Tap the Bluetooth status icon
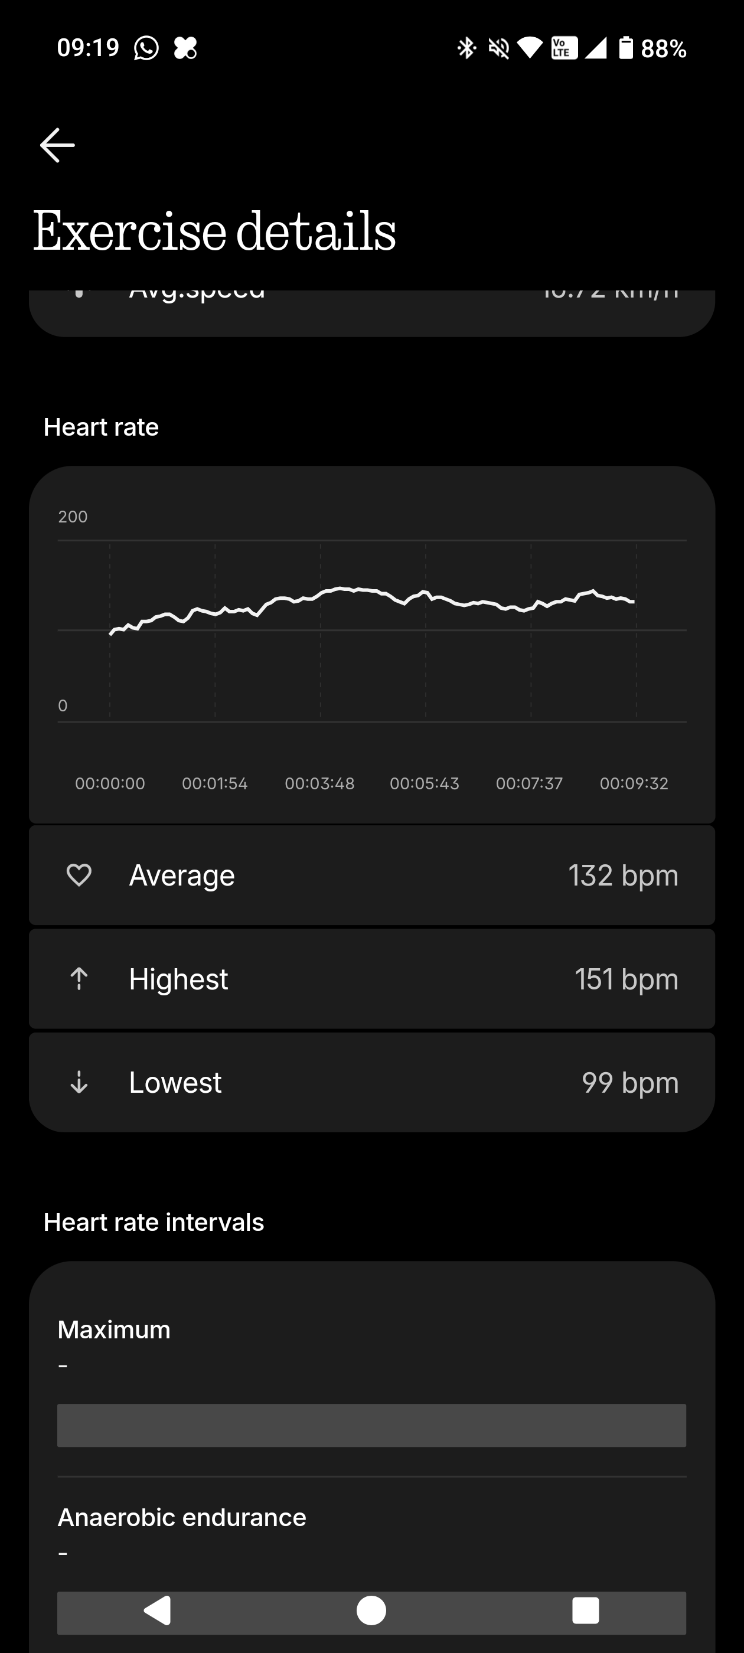The image size is (744, 1653). click(x=466, y=48)
